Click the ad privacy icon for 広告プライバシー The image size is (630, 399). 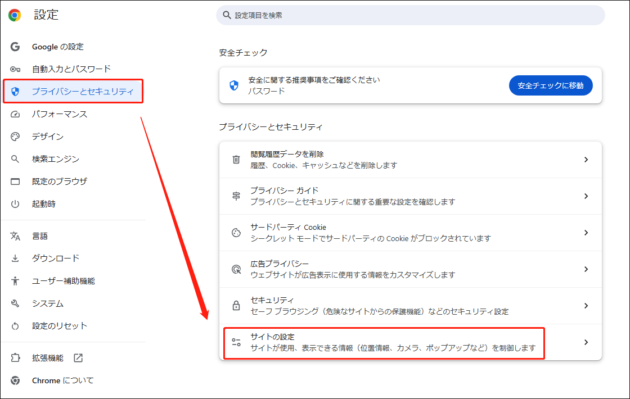click(x=236, y=269)
